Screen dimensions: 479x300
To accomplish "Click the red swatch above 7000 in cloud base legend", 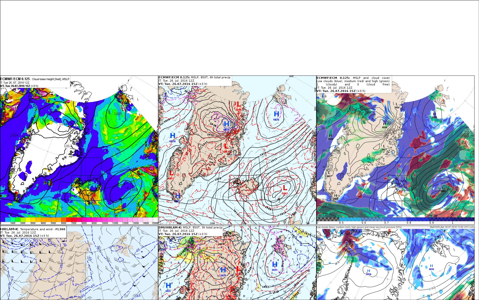I will [x=74, y=220].
